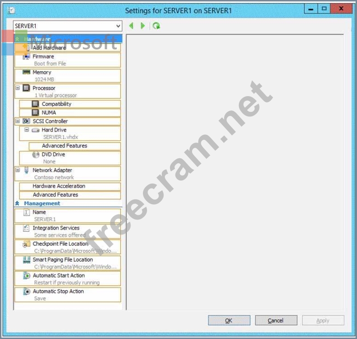Click the Automatic Stop Action icon
The image size is (357, 339).
point(26,291)
